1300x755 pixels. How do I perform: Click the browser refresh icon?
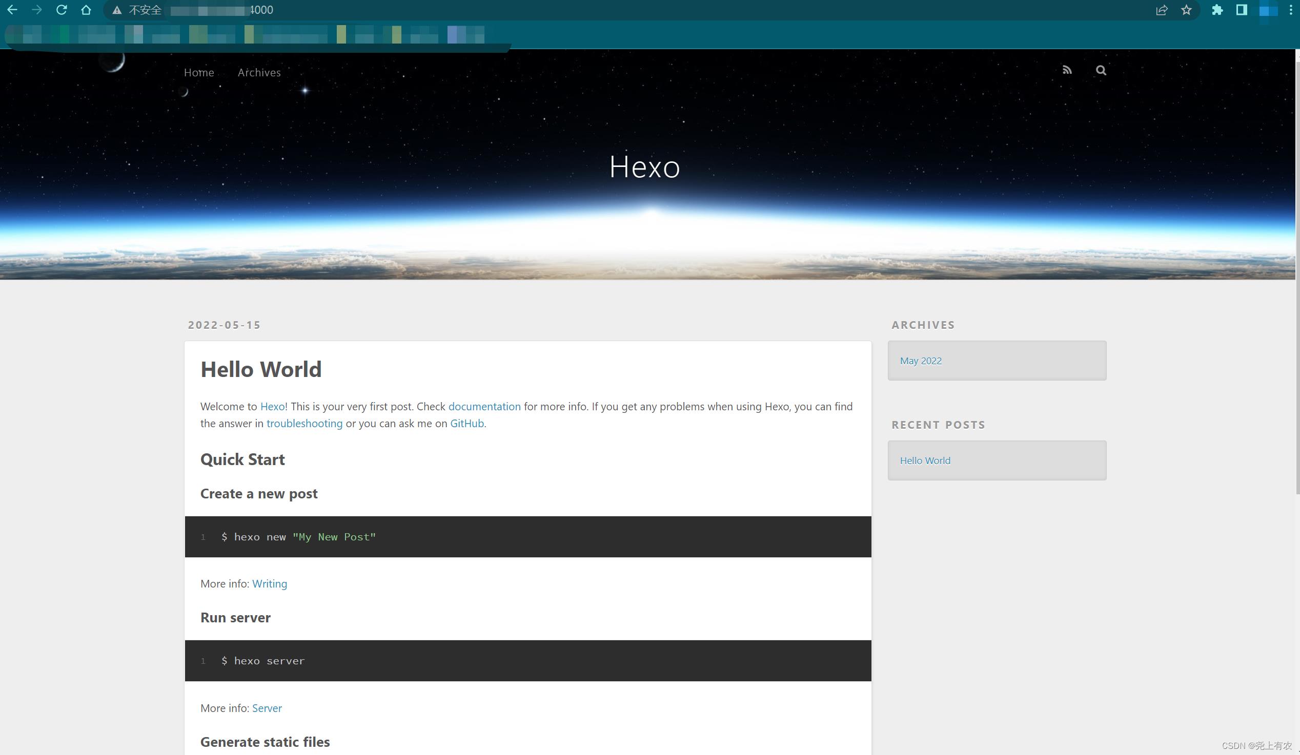(x=61, y=10)
